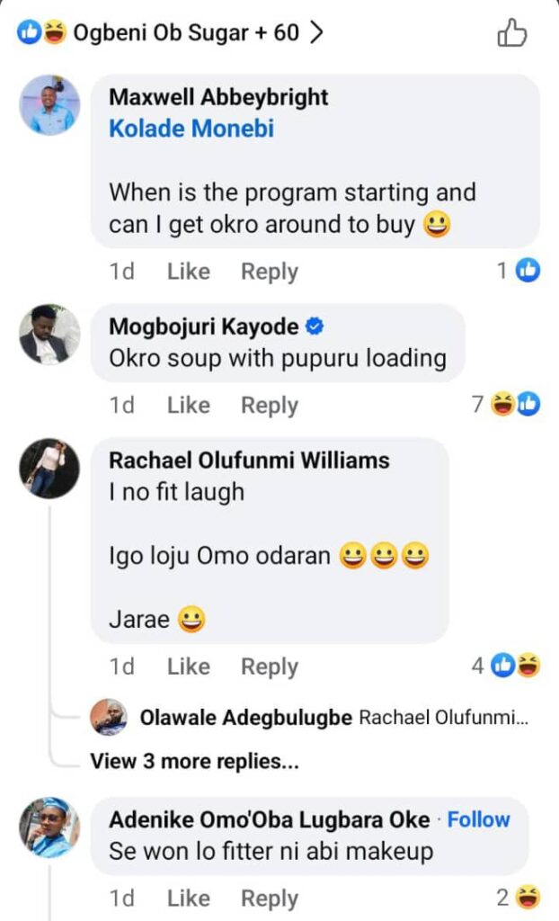Like Mogbojuri Kayode's okro soup comment
The image size is (559, 921).
(188, 406)
